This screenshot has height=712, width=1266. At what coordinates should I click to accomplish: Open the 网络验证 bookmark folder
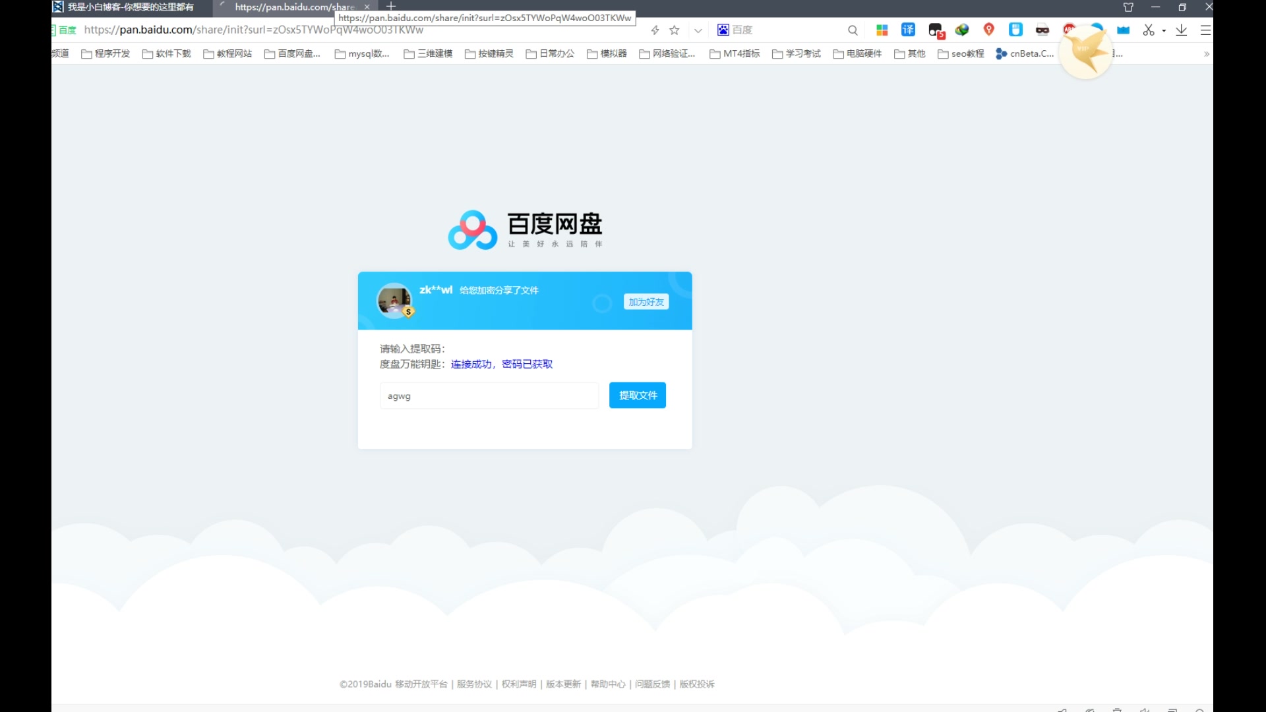tap(667, 53)
